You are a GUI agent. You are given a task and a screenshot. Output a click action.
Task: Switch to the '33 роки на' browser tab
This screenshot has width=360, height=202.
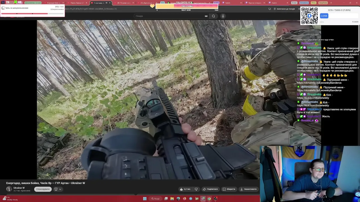[123, 3]
